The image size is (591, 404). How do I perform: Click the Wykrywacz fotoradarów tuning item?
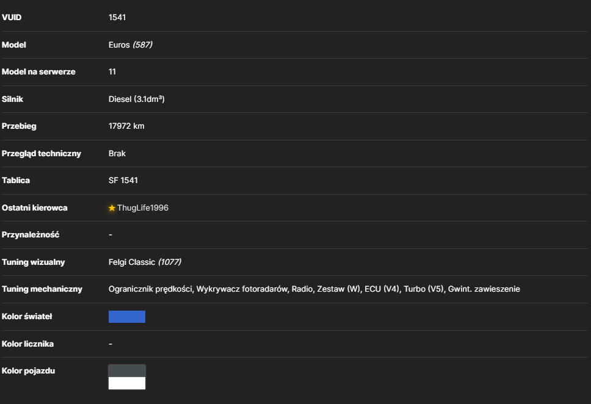click(242, 289)
